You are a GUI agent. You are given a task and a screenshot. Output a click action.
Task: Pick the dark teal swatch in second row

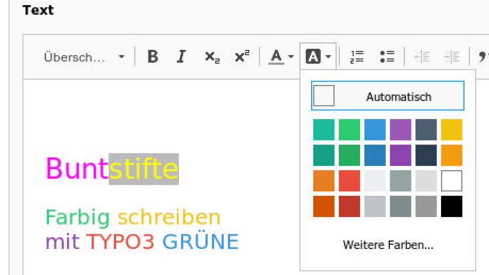coord(324,155)
